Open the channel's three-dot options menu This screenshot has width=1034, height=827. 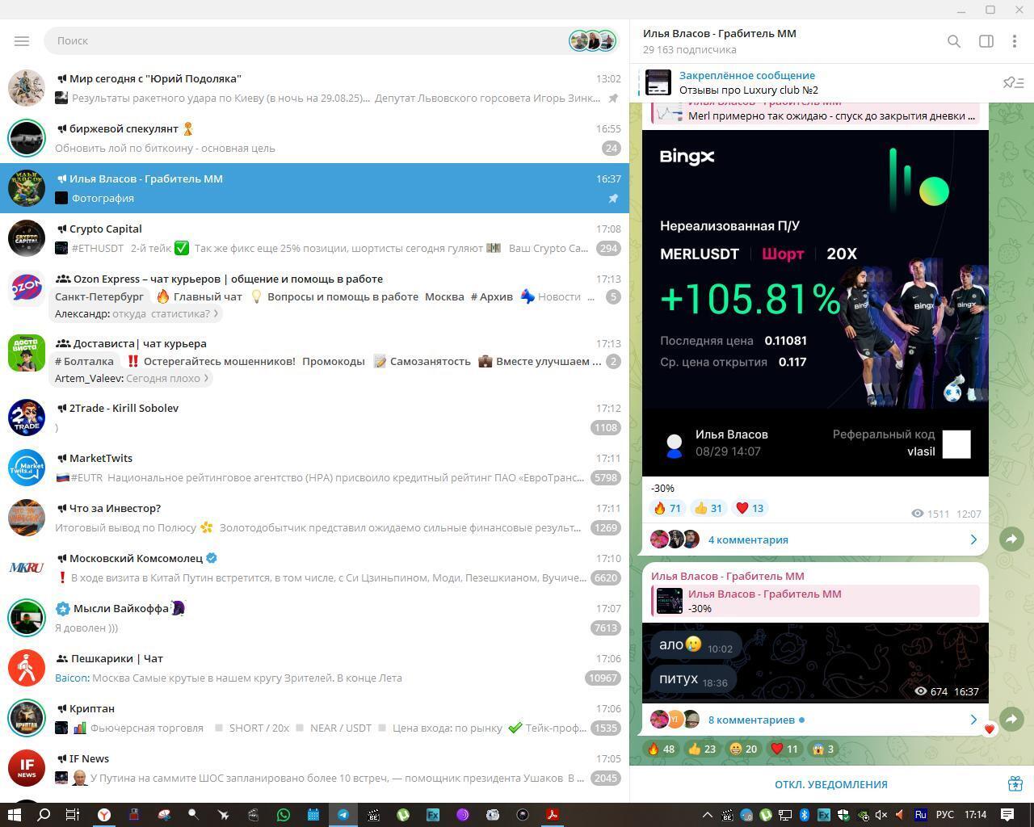coord(1015,41)
